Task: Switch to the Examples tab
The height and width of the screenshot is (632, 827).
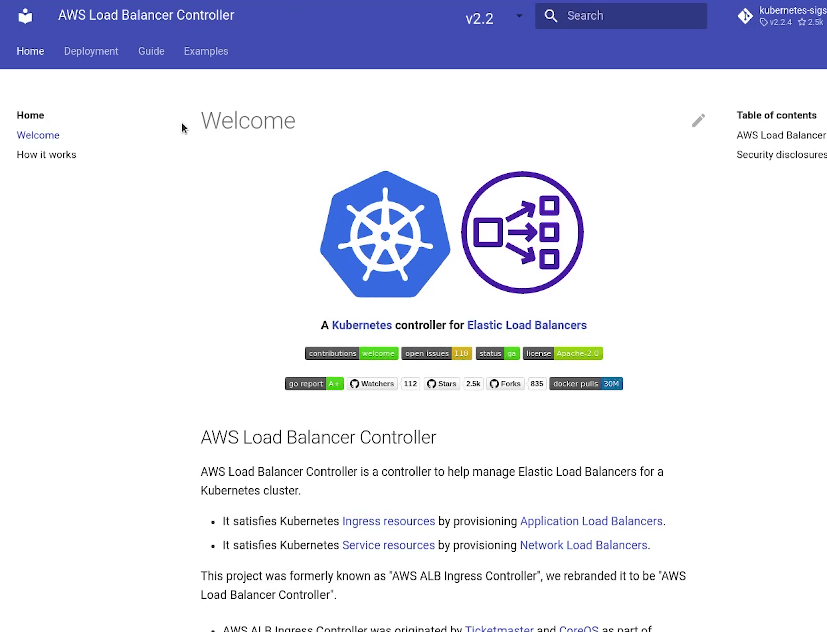Action: (206, 51)
